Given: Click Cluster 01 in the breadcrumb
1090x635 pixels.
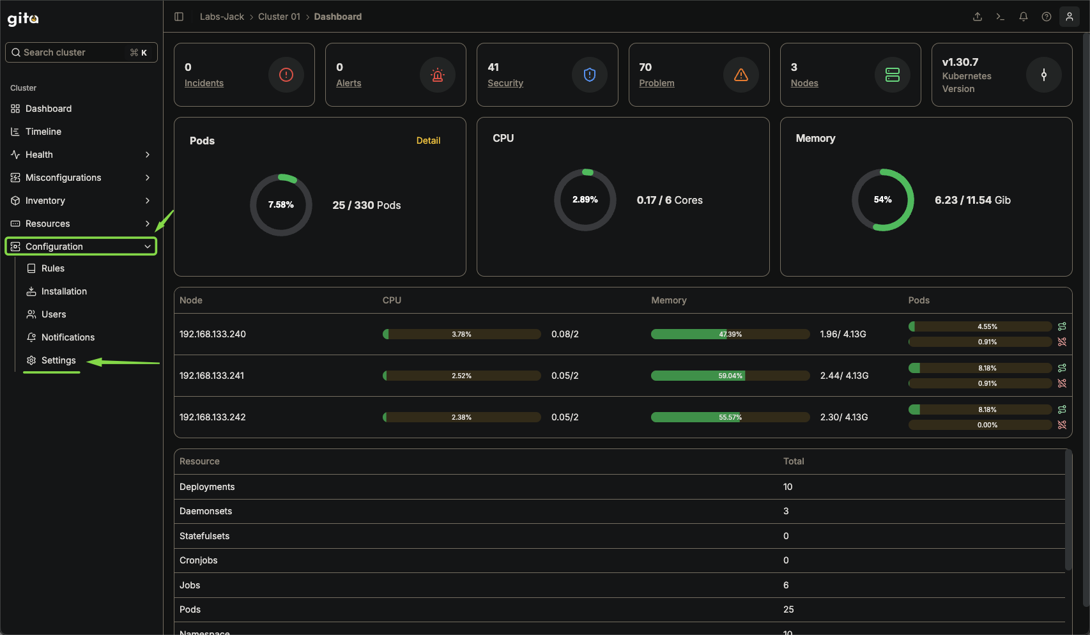Looking at the screenshot, I should click(279, 17).
